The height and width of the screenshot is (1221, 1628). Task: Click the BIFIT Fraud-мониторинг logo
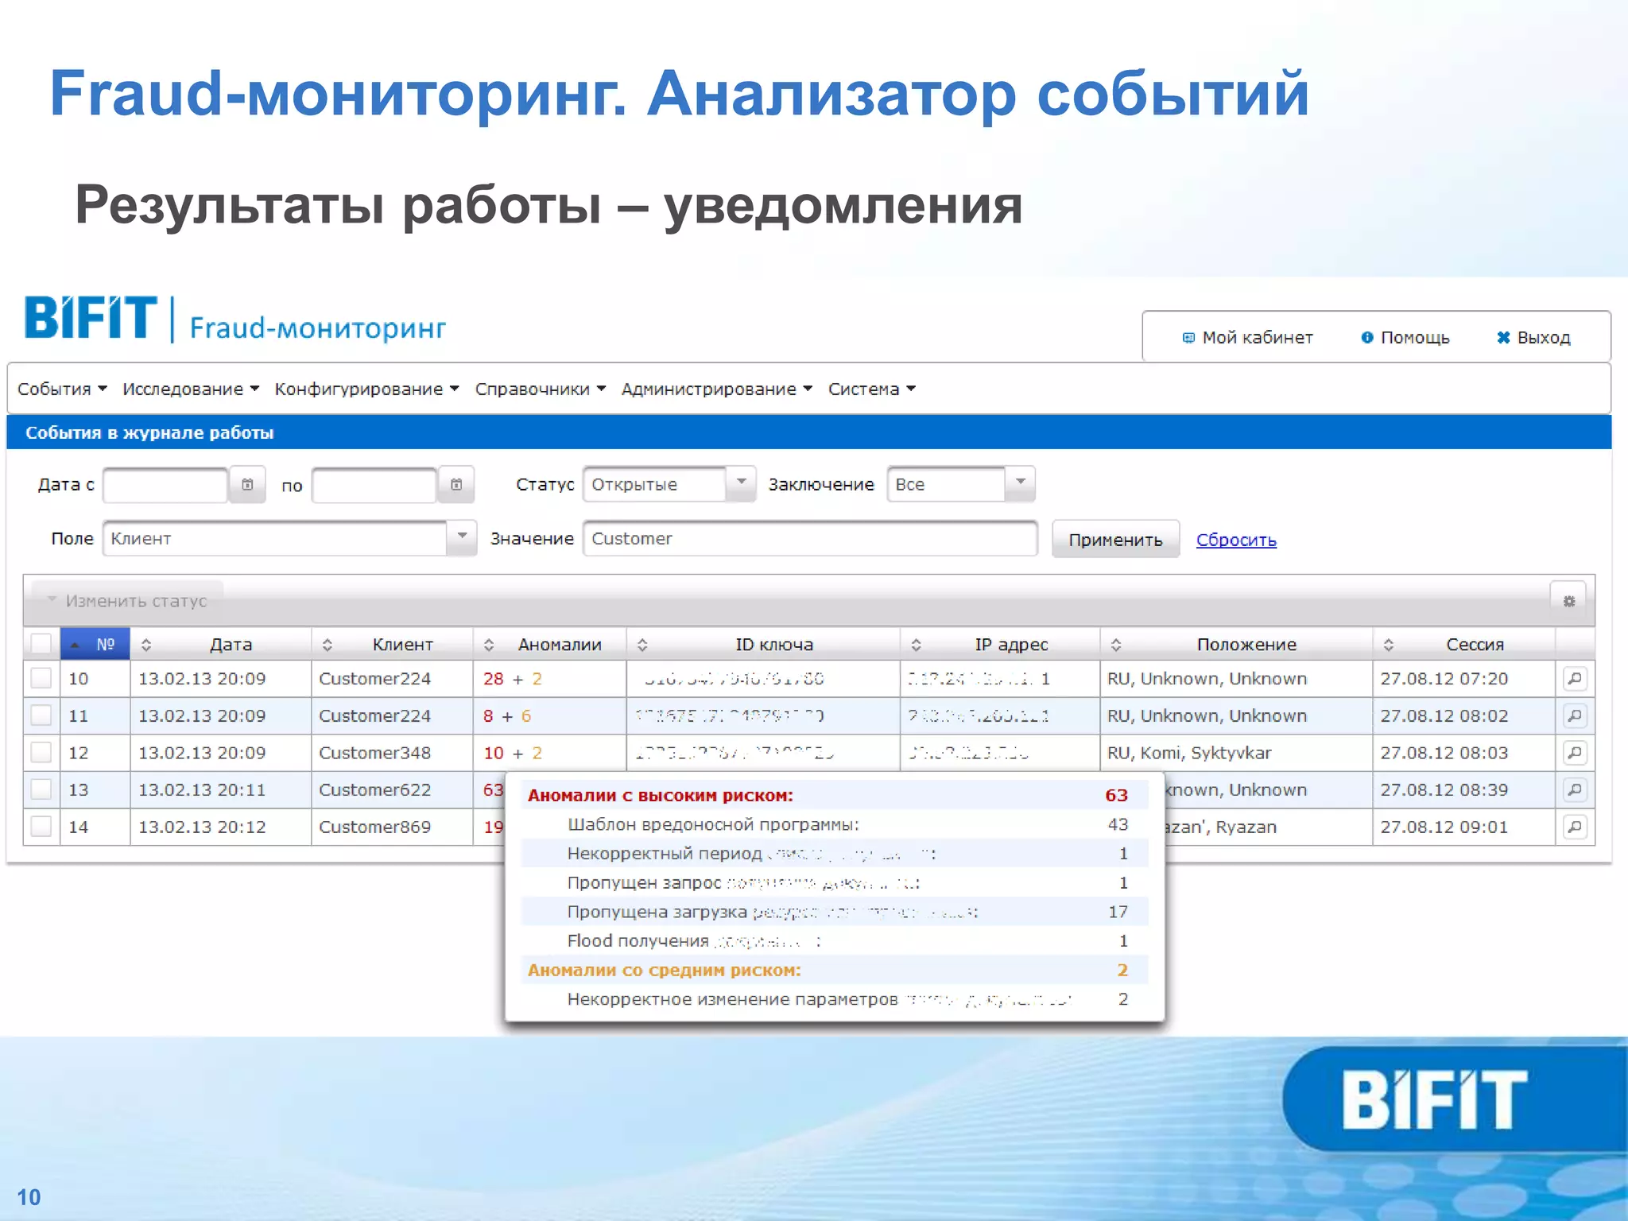[235, 320]
